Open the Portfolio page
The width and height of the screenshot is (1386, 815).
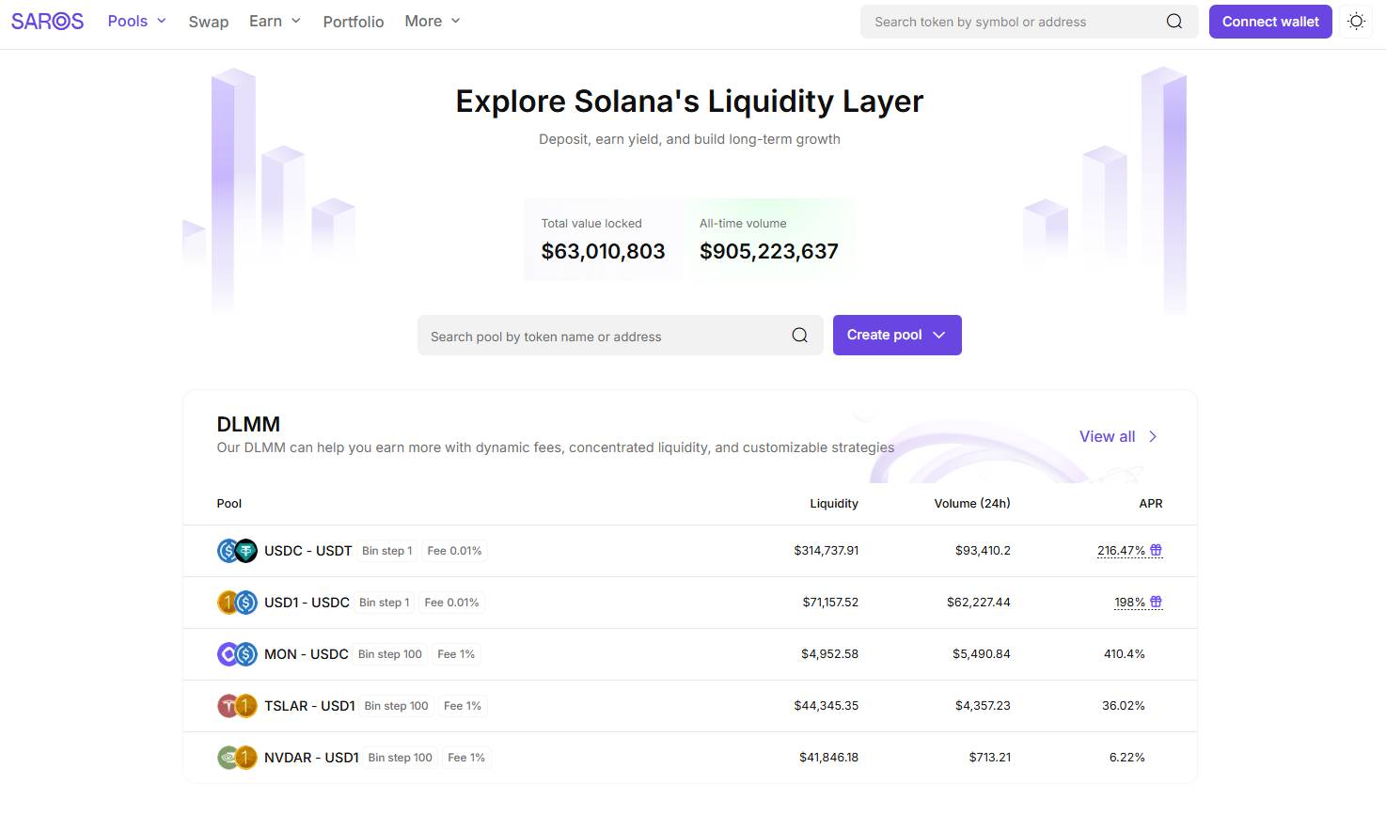pos(354,22)
